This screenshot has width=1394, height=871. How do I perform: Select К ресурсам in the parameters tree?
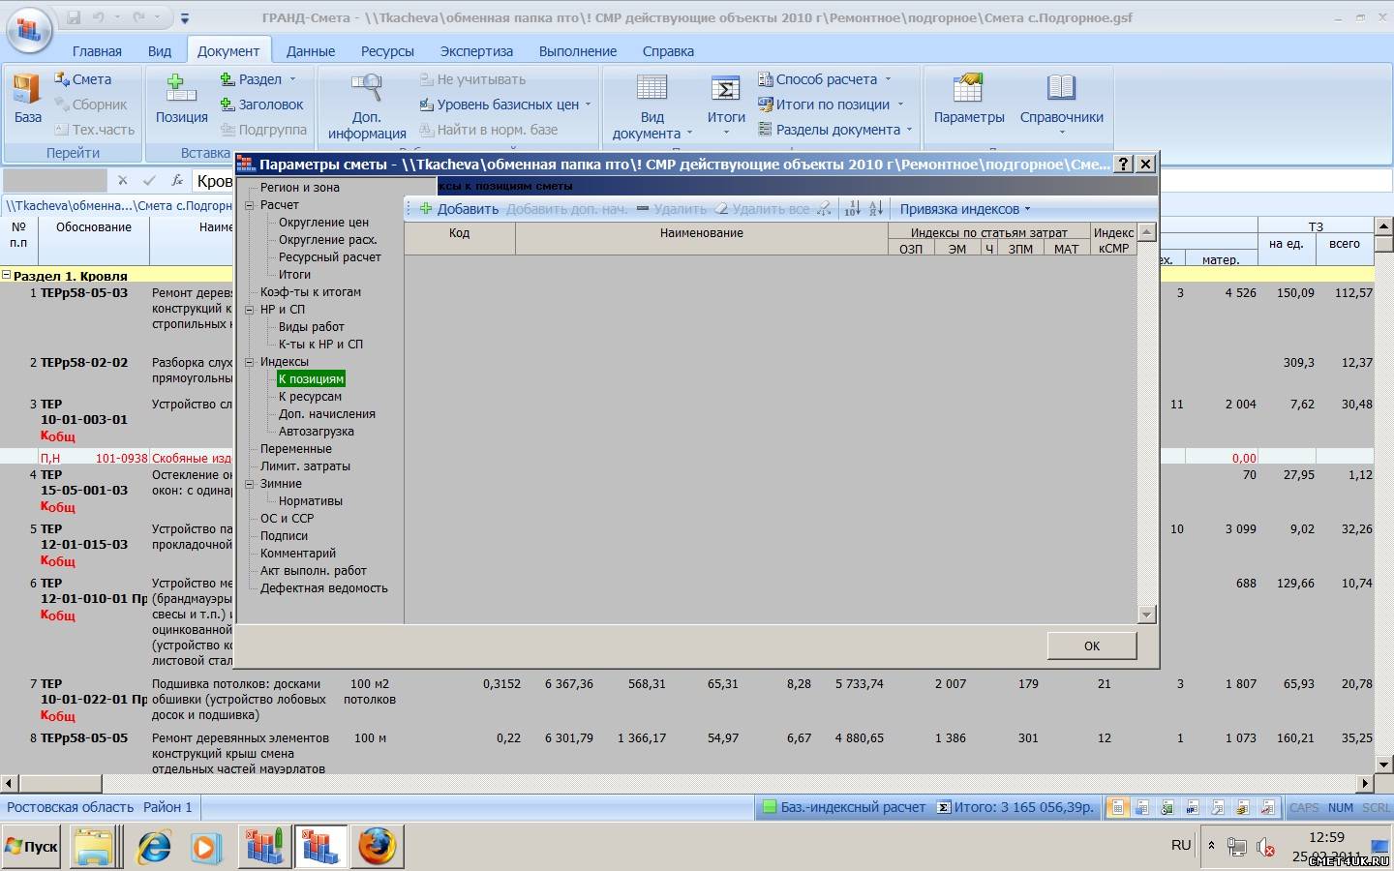310,397
